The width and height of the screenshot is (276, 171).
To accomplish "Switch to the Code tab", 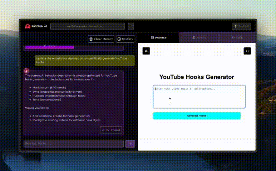I will pos(237,37).
